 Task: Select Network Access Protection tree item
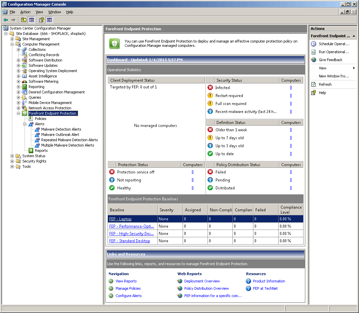tap(50, 108)
